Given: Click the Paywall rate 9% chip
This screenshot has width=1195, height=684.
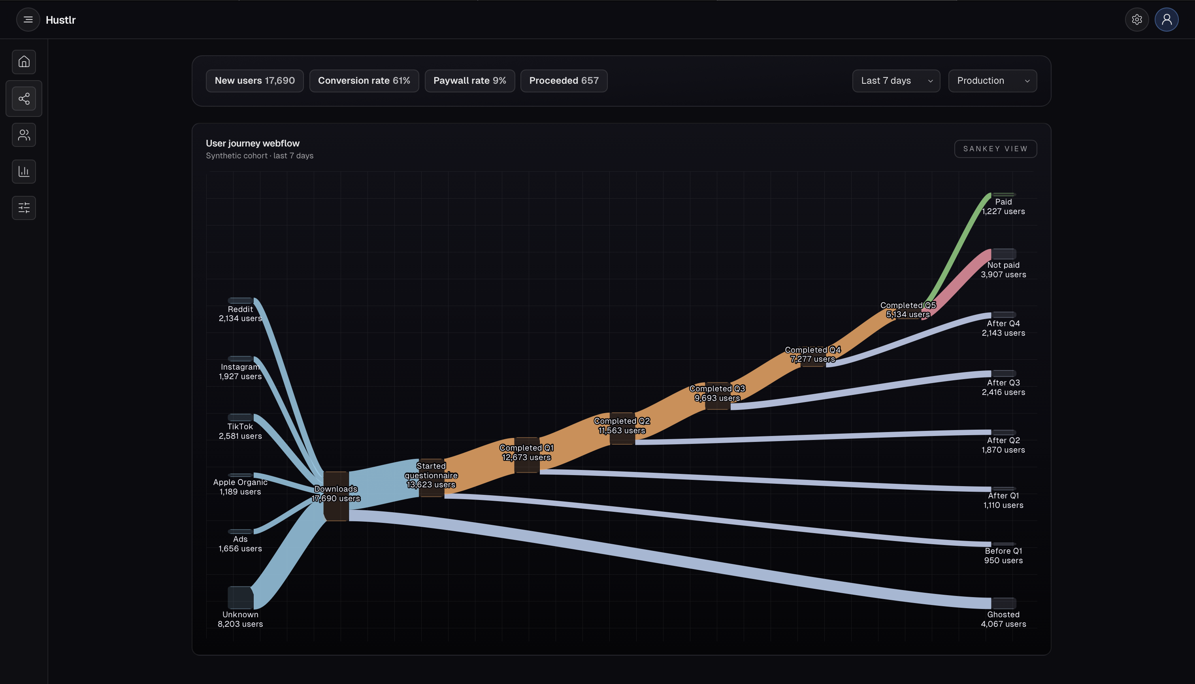Looking at the screenshot, I should (x=469, y=81).
